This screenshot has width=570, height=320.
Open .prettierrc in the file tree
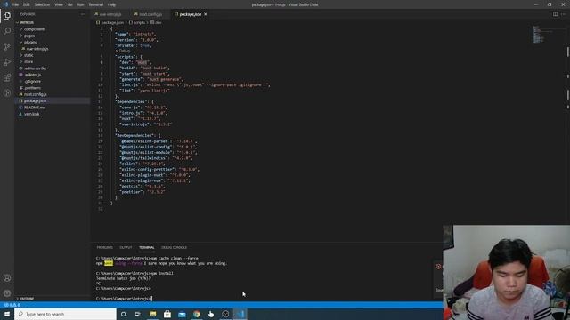pyautogui.click(x=52, y=88)
